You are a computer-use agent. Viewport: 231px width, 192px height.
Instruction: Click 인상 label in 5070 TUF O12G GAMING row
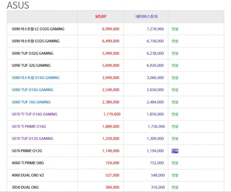tap(175, 138)
